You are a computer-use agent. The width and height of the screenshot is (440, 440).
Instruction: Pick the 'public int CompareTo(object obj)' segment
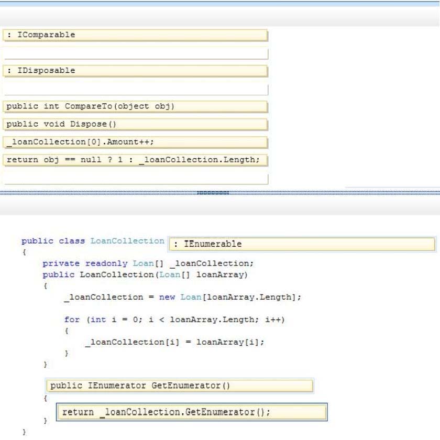pyautogui.click(x=135, y=106)
